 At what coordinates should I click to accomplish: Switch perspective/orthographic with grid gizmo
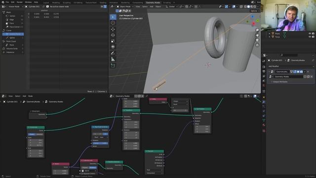tap(257, 45)
